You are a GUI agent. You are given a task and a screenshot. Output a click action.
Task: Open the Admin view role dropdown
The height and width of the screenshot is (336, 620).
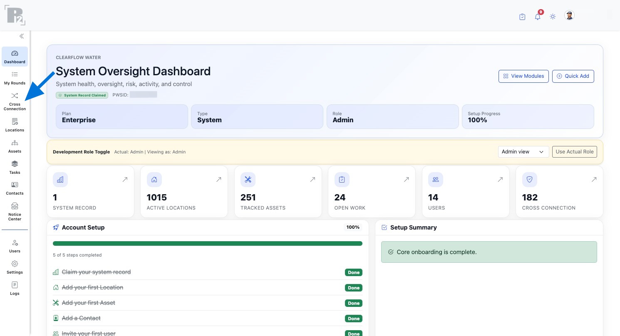coord(523,152)
